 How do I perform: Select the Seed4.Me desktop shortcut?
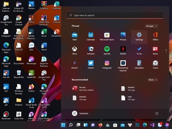tap(31, 74)
